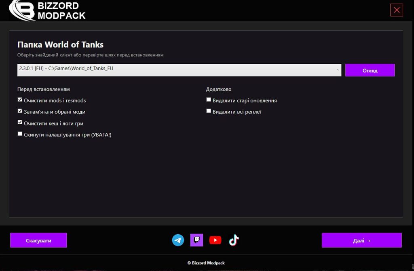Proceed with the 'Далі →' button
Screen dimensions: 414x271
pos(362,240)
